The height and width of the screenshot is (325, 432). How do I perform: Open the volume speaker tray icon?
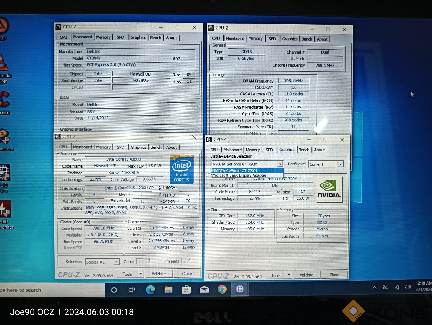tap(407, 287)
